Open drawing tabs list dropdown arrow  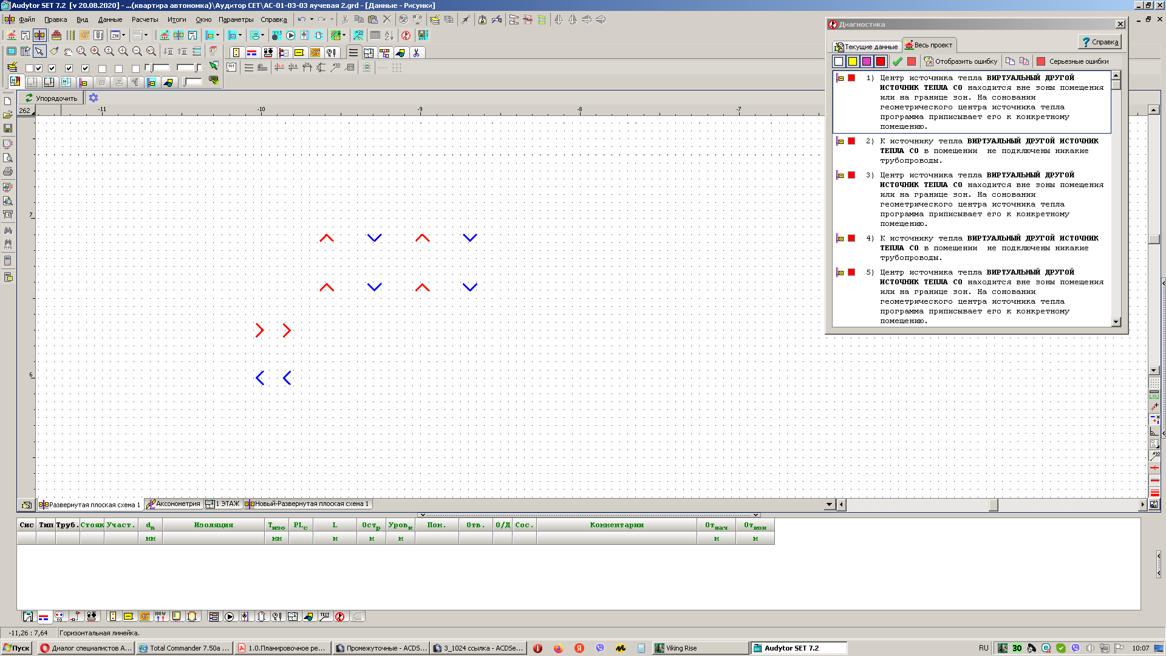tap(829, 504)
